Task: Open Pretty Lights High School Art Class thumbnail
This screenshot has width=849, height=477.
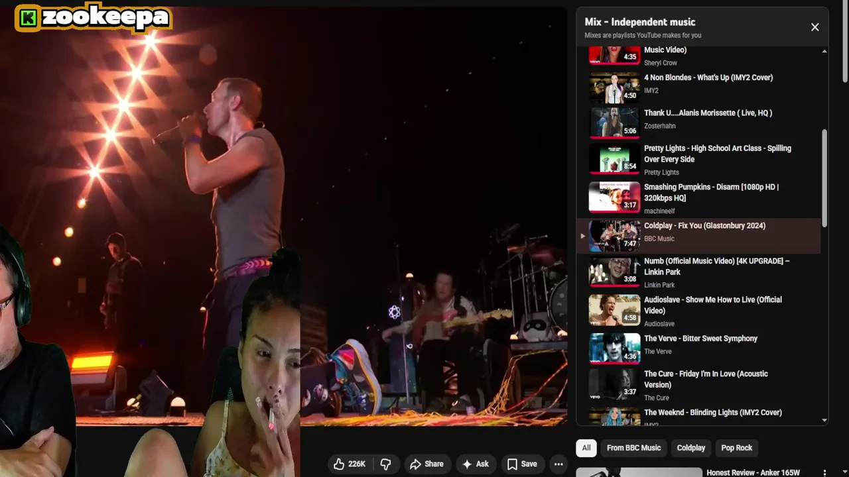Action: pos(615,158)
